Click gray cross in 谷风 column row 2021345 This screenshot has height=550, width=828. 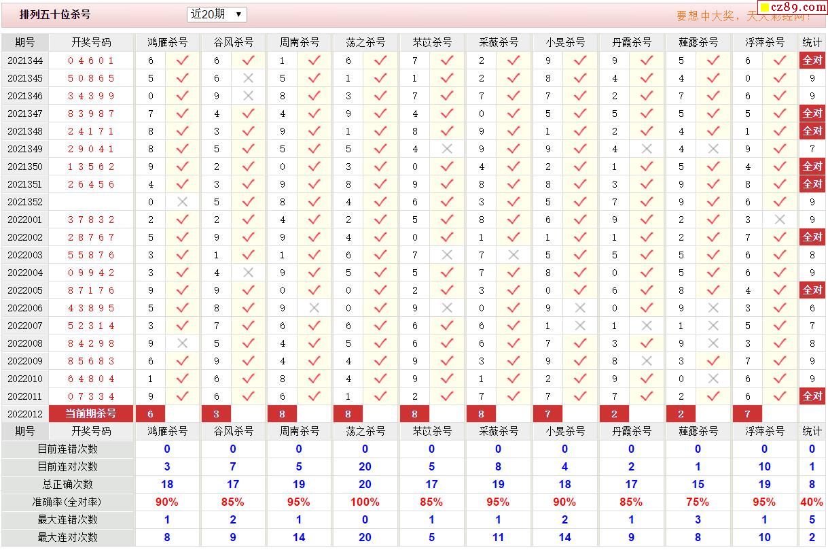point(249,78)
